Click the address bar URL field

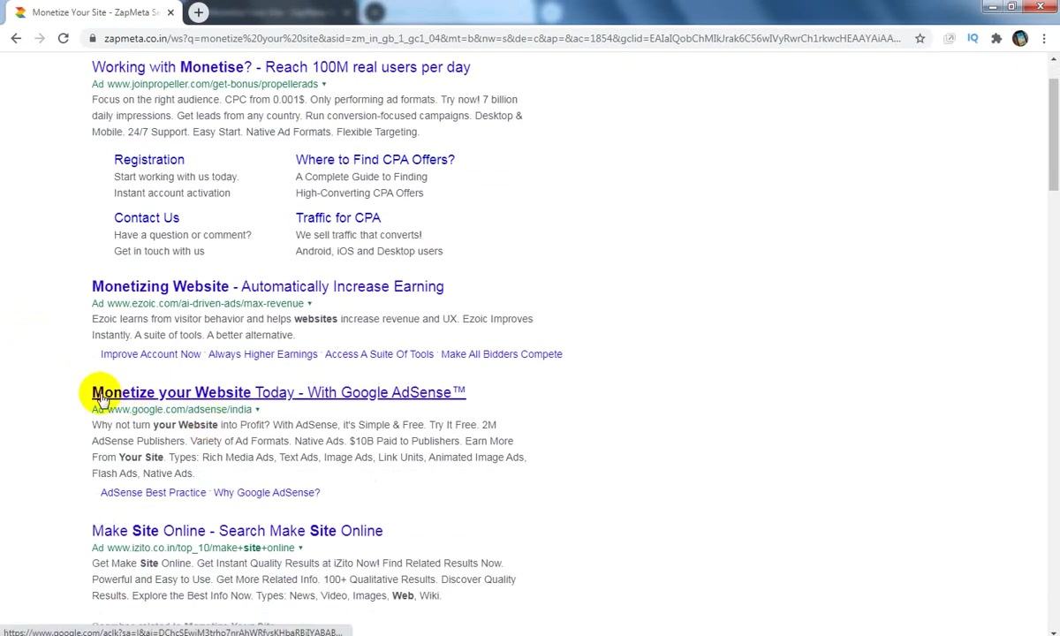[502, 38]
